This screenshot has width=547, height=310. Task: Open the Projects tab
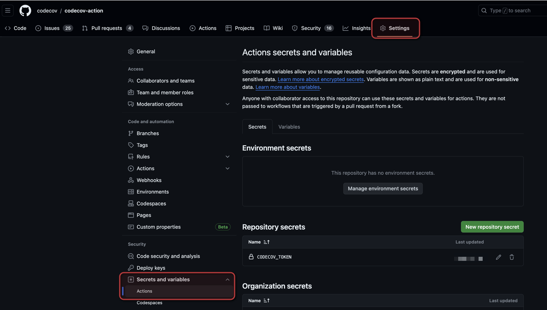(240, 28)
